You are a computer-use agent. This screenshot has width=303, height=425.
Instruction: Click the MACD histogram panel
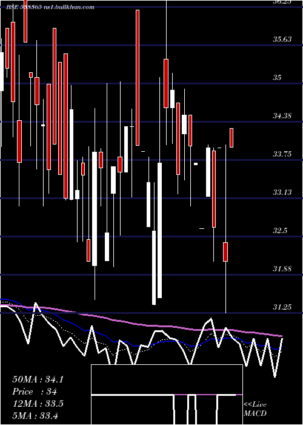pos(167,395)
